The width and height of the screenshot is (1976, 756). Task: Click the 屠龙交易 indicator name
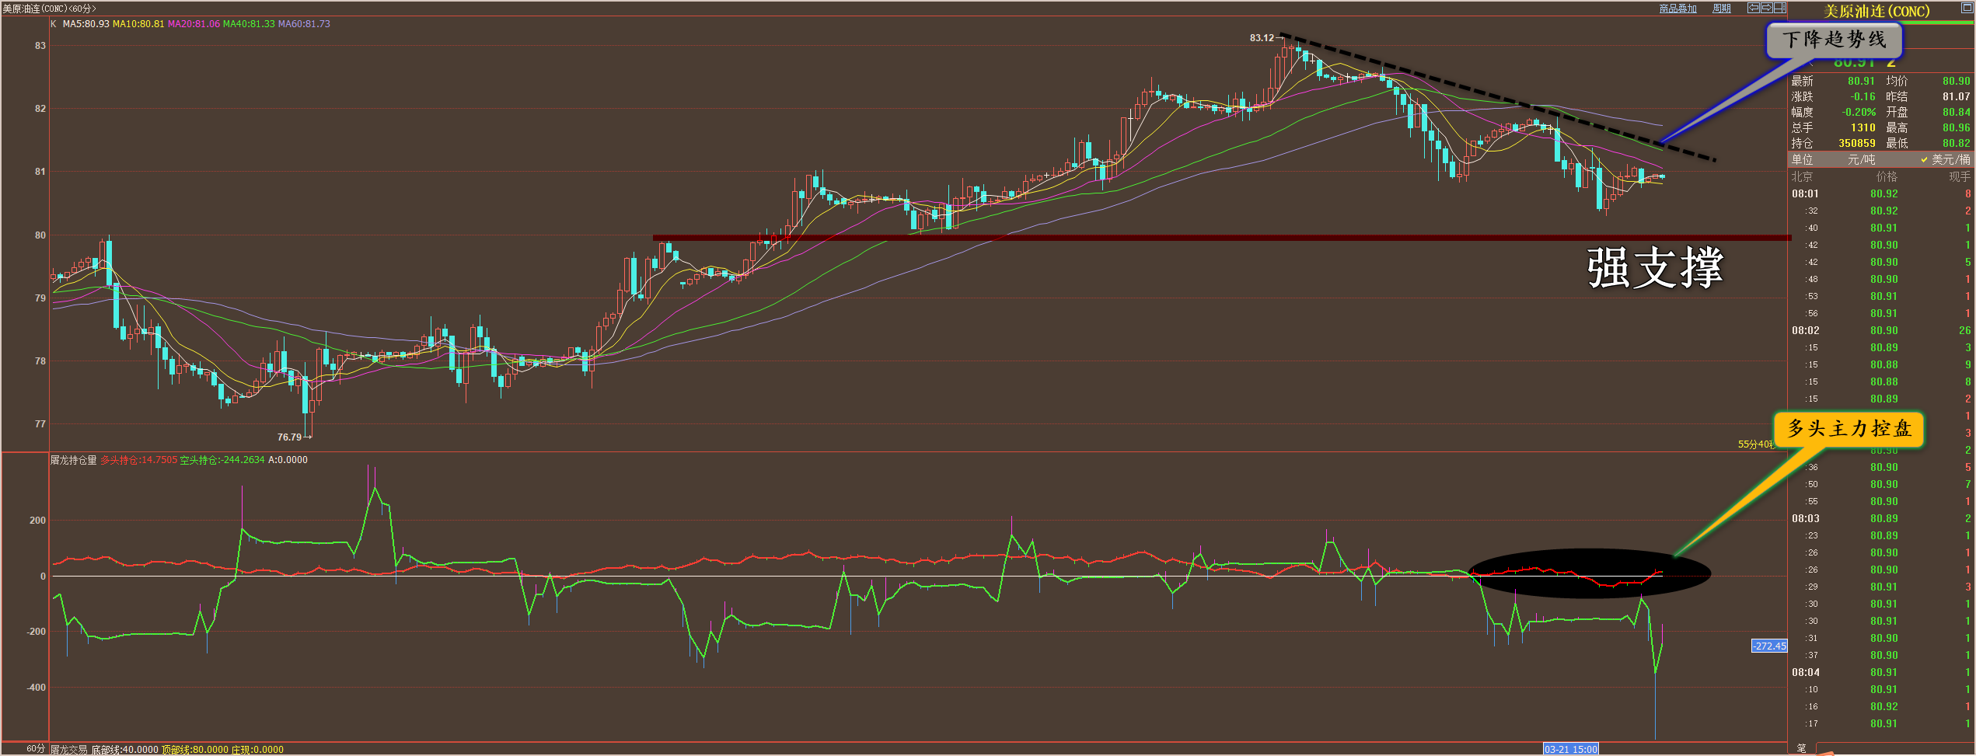pos(69,750)
